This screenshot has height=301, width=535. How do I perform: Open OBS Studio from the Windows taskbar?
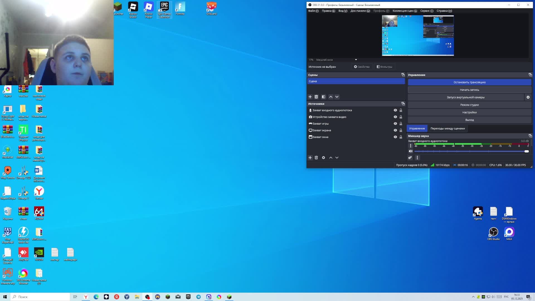click(x=147, y=297)
